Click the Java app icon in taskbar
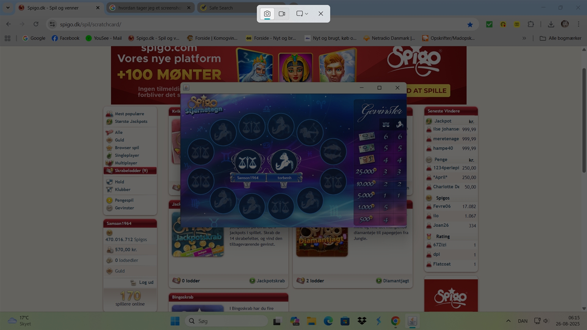The height and width of the screenshot is (330, 587). pyautogui.click(x=412, y=321)
